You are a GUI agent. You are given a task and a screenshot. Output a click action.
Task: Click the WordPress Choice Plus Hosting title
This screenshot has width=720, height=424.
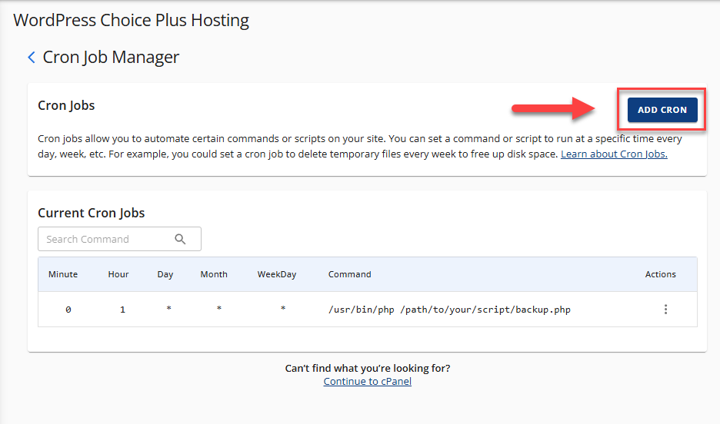[131, 20]
